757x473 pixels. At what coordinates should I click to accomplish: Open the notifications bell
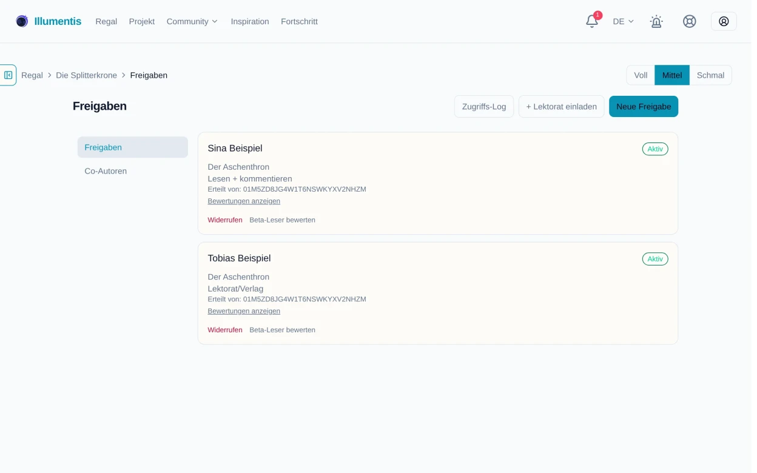point(592,21)
